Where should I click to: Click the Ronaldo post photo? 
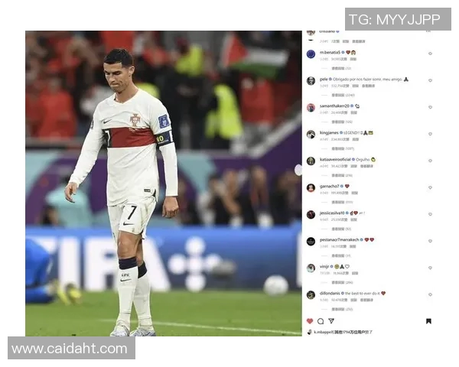click(164, 183)
